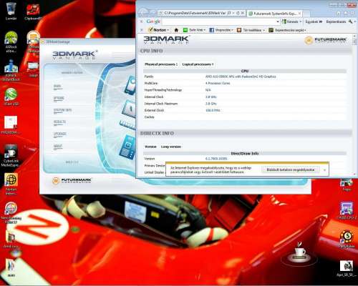
Task: Close the Futuremark SystemInfo browser tab
Action: point(299,14)
